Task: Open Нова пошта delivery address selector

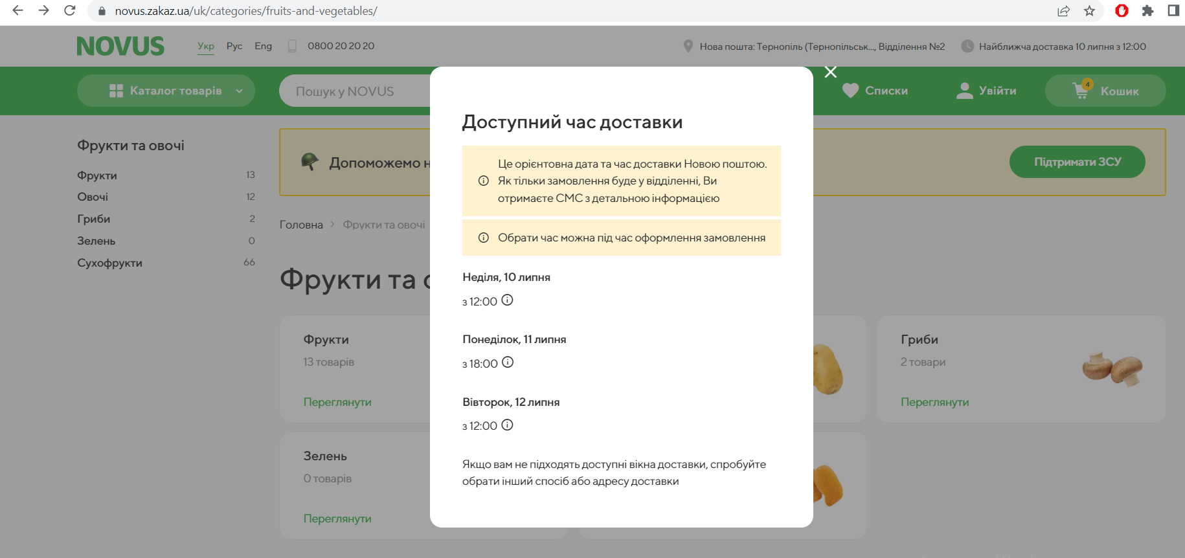Action: click(815, 47)
